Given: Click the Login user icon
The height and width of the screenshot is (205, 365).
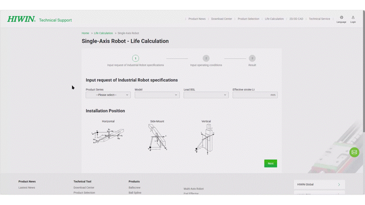Looking at the screenshot, I should click(x=353, y=18).
